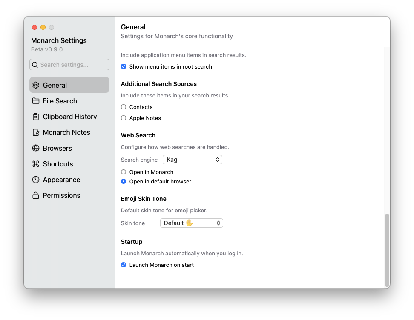
Task: Switch to the Appearance settings section
Action: 61,180
